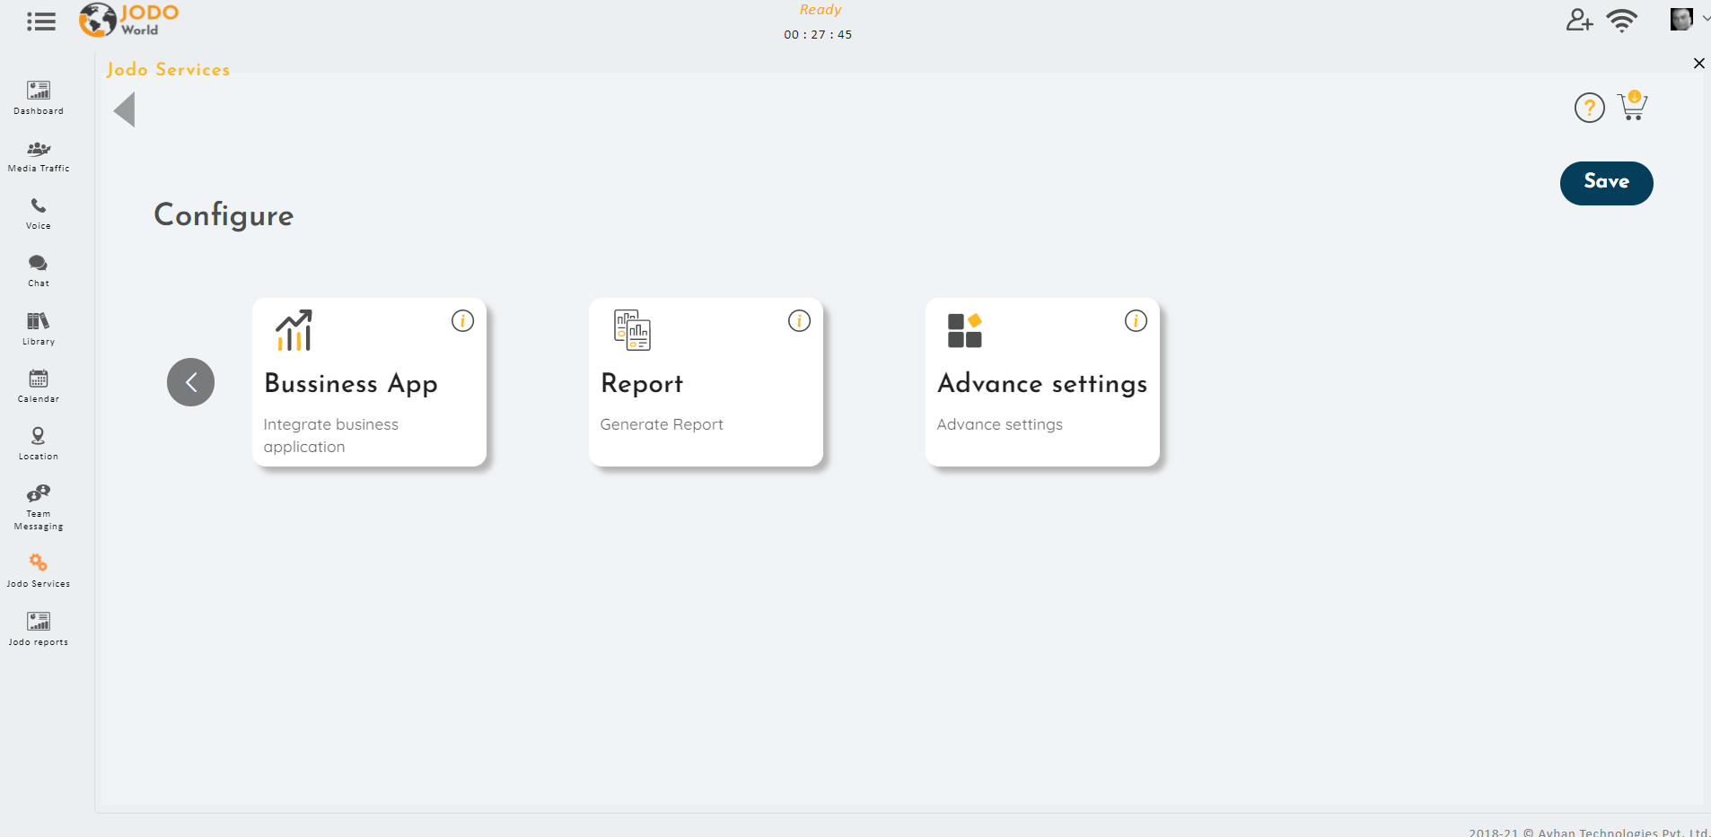The image size is (1711, 837).
Task: Open Jodo reports from the sidebar
Action: [38, 627]
